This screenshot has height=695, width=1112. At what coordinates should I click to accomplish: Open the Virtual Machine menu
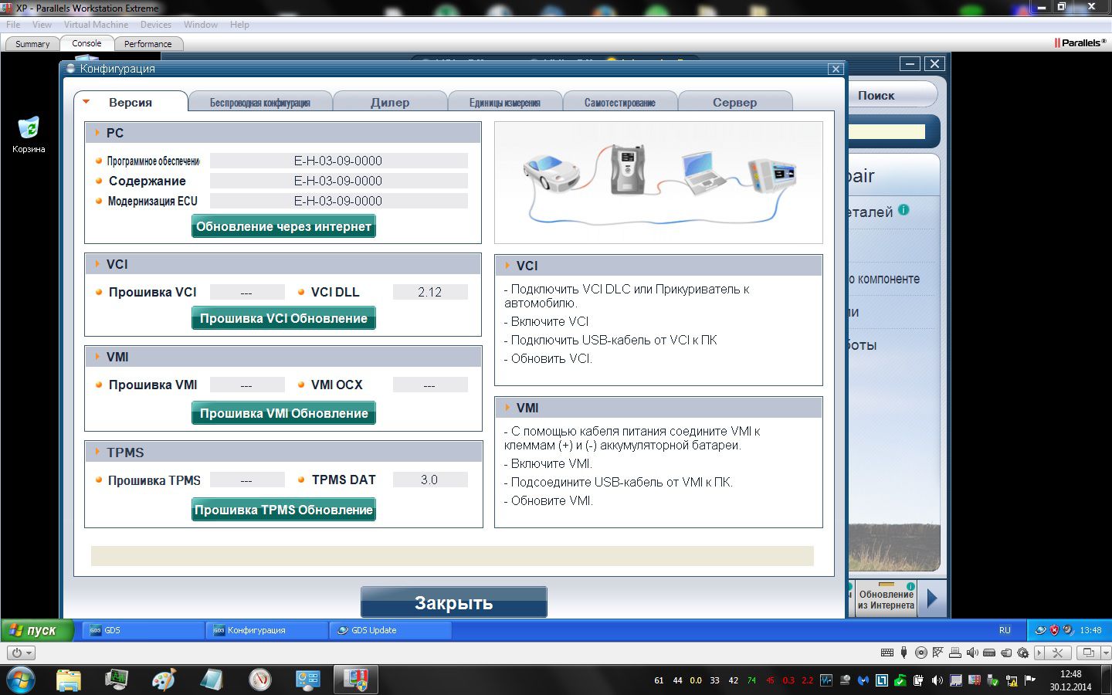(96, 25)
